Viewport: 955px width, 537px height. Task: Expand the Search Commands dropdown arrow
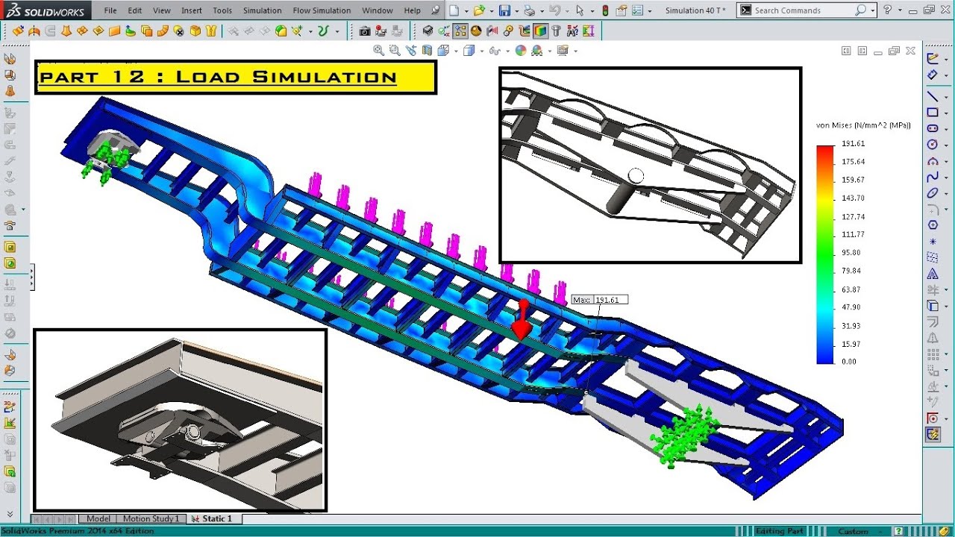pyautogui.click(x=872, y=11)
